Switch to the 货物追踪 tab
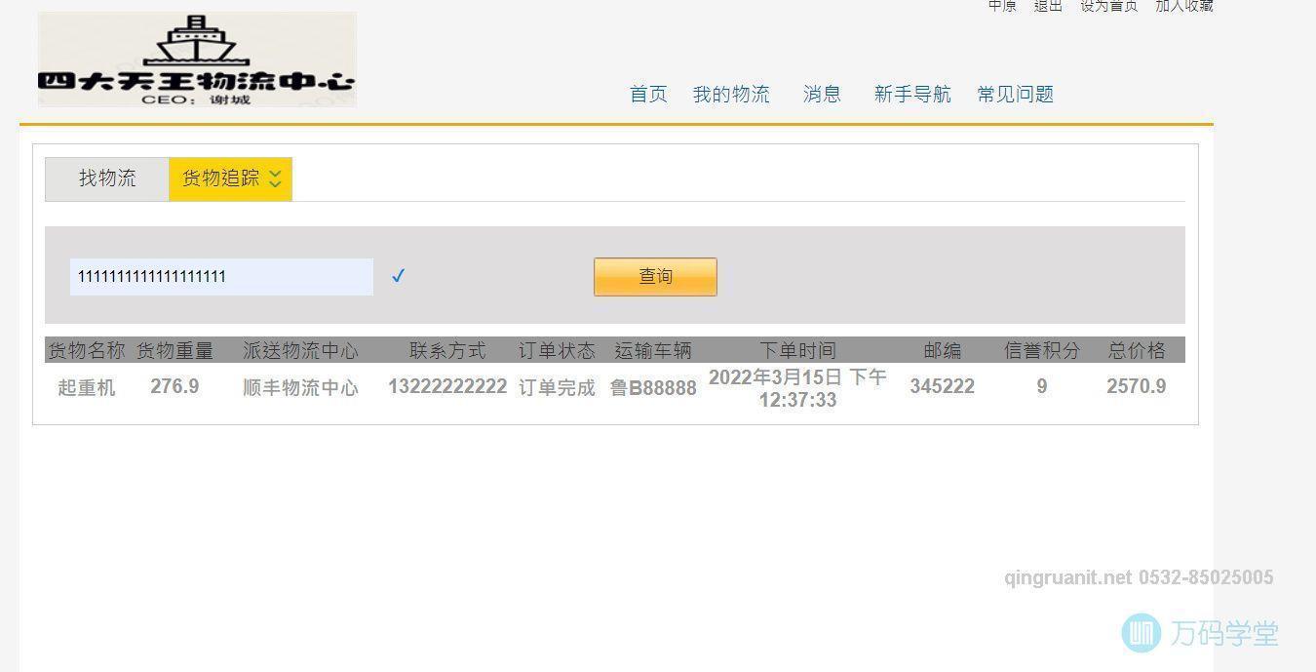Screen dimensions: 1316x672 tap(222, 178)
